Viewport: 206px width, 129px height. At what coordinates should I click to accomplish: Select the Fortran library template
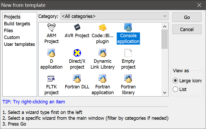(x=128, y=79)
